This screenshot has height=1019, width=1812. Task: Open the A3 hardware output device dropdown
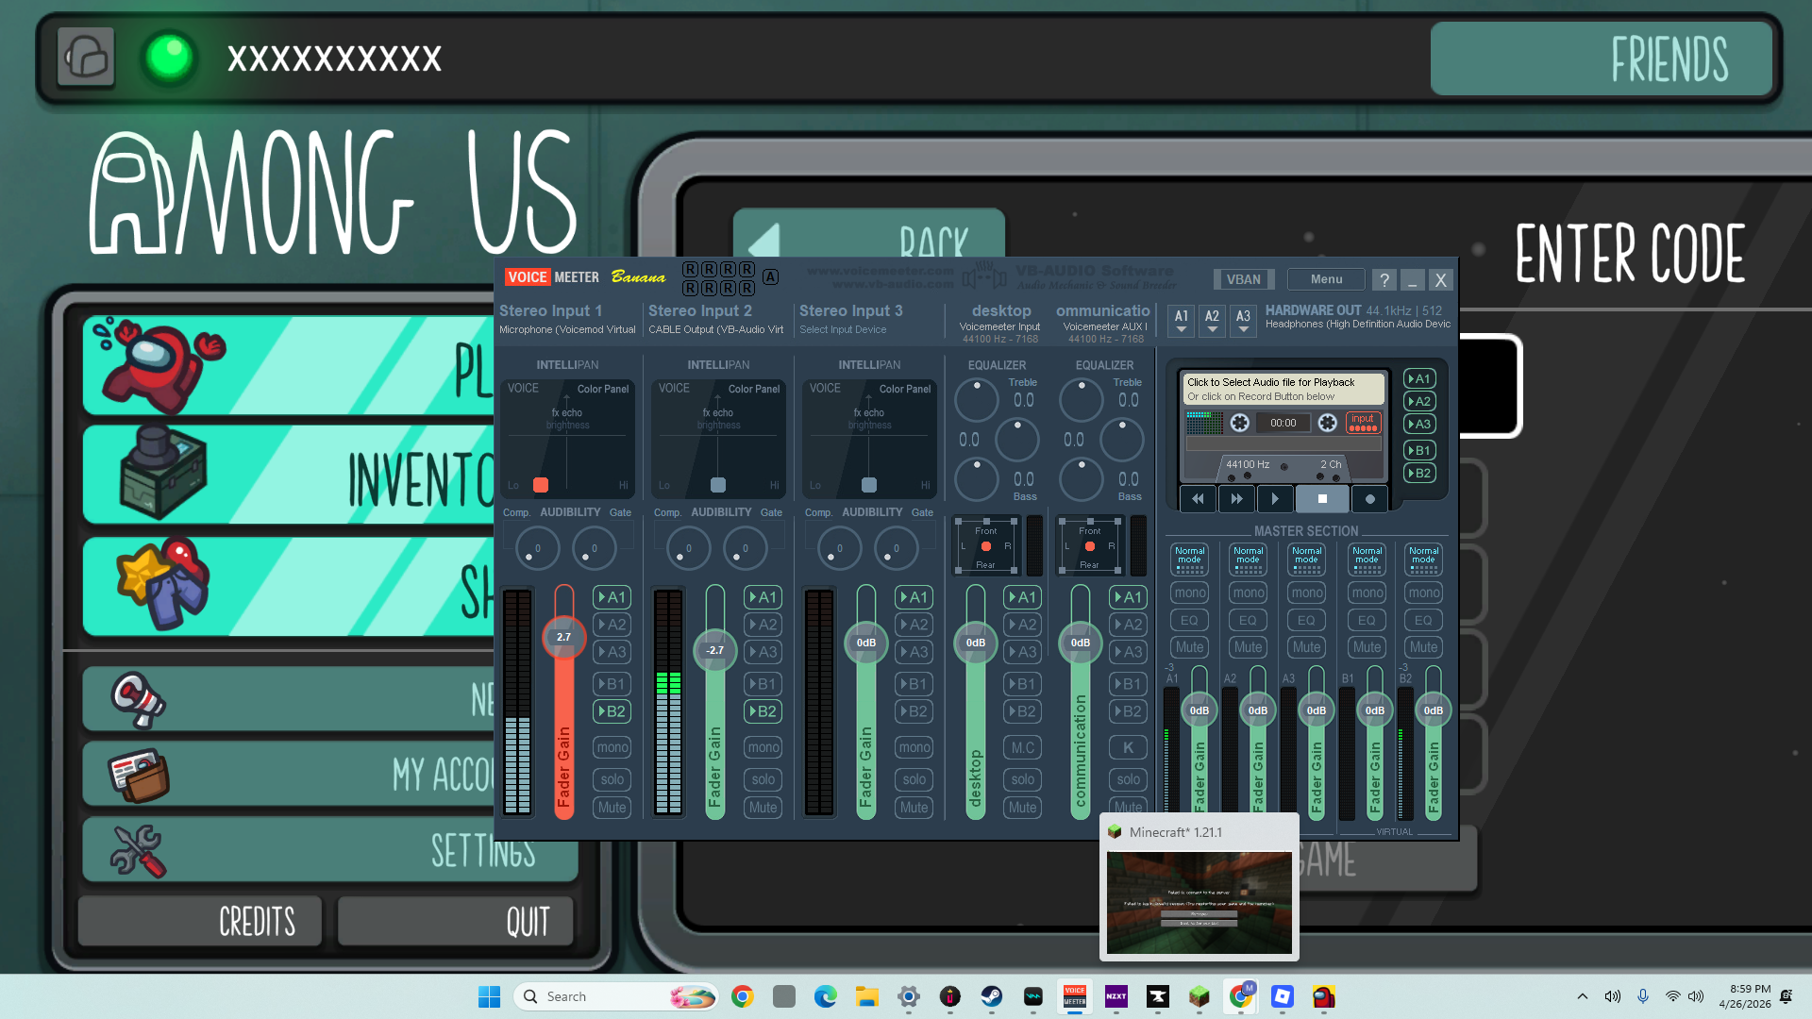1243,321
